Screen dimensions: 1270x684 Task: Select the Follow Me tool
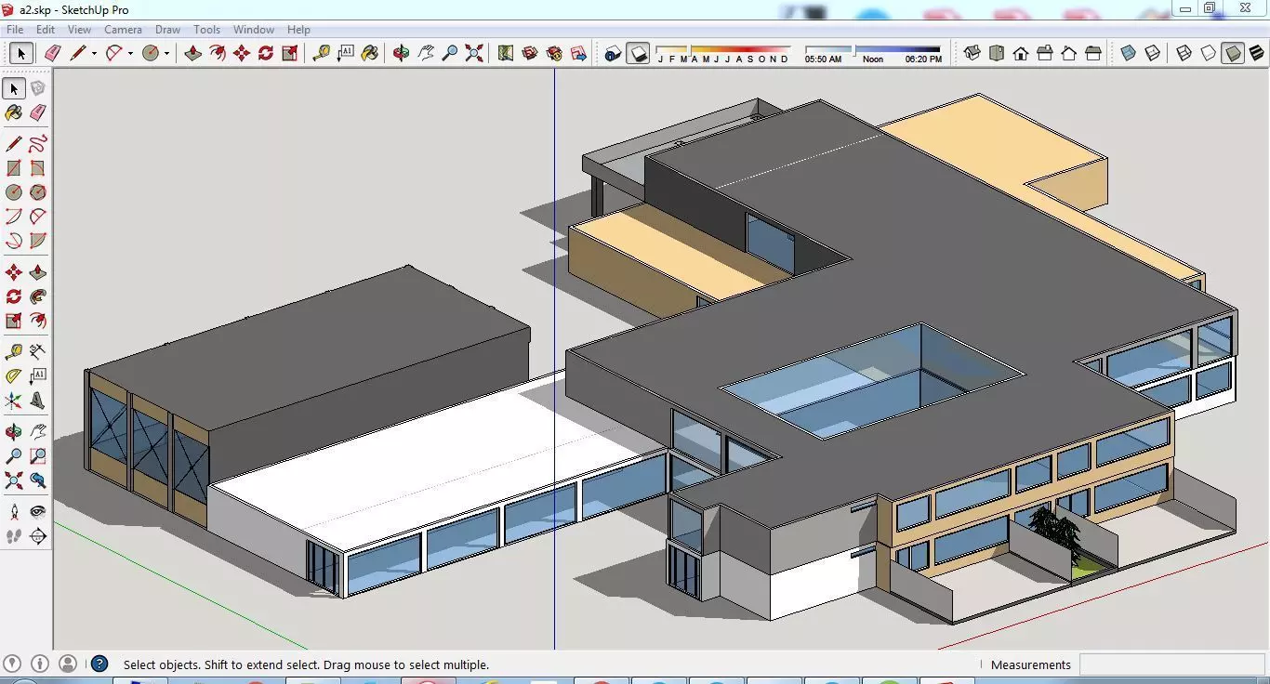tap(37, 296)
